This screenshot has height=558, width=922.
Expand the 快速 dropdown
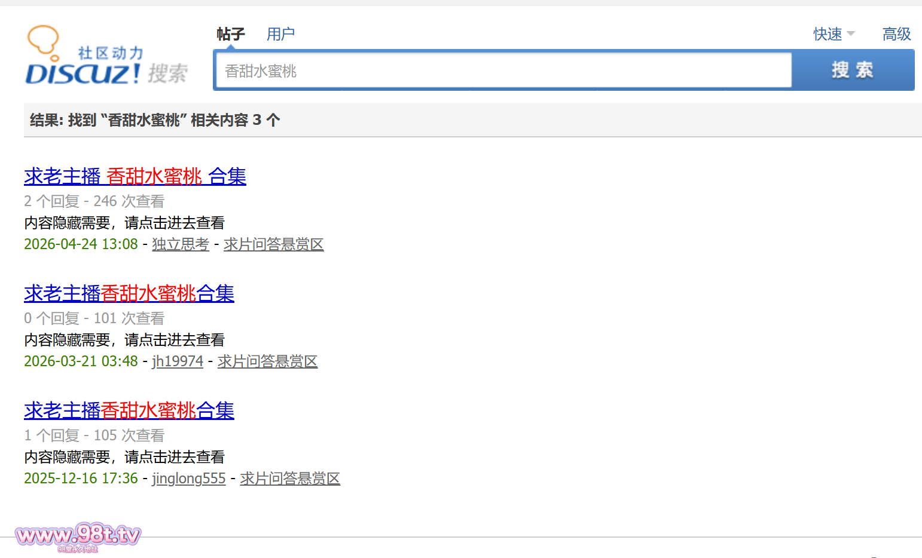click(834, 34)
